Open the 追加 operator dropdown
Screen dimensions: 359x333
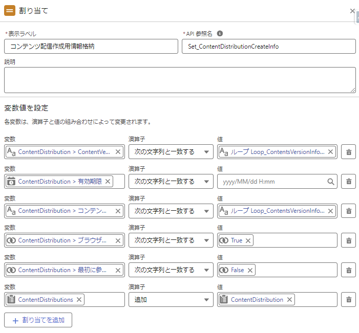click(x=171, y=300)
